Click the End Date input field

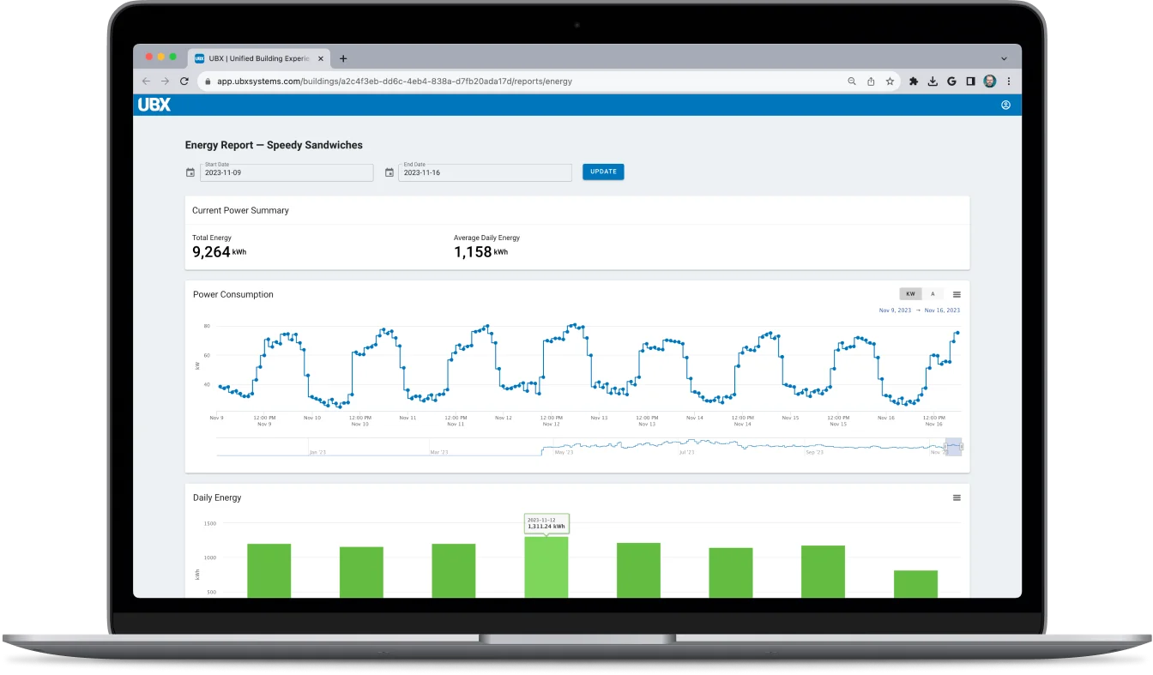[x=485, y=172]
